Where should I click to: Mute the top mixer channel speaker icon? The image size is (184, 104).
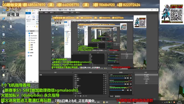[x=128, y=78]
